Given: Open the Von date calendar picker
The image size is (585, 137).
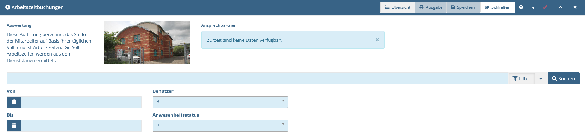Looking at the screenshot, I should 14,102.
